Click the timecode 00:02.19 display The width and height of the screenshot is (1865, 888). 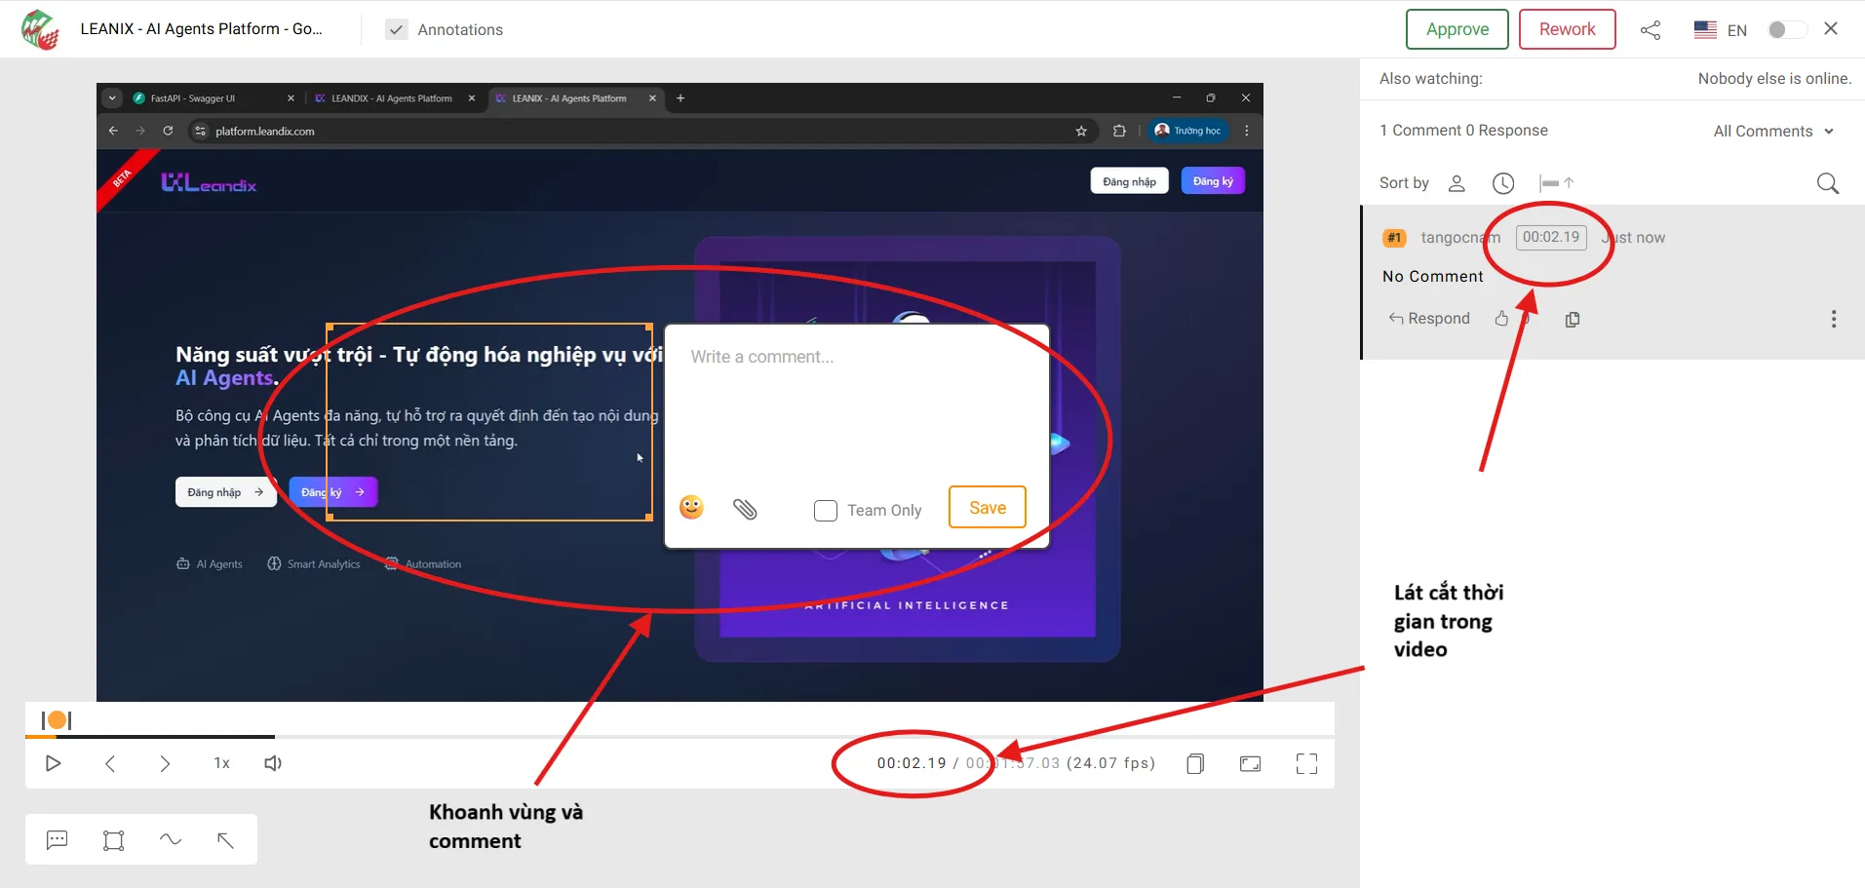[911, 763]
